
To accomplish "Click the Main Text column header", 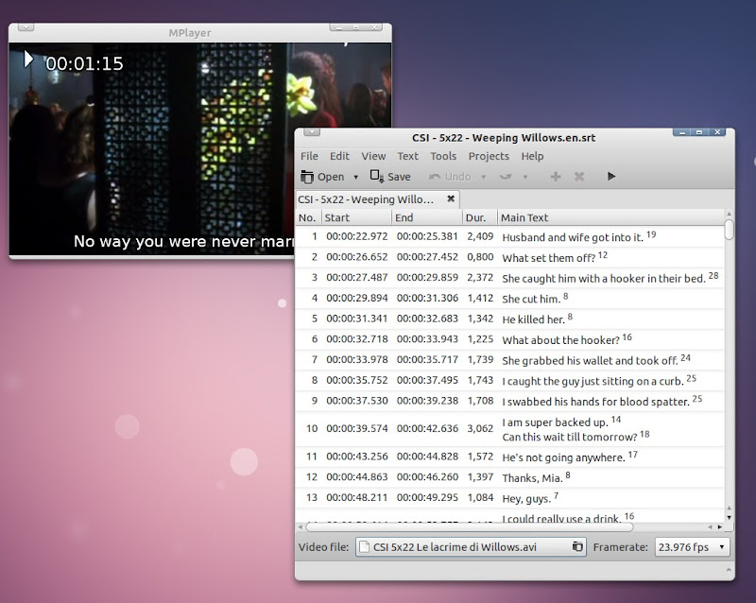I will tap(610, 217).
